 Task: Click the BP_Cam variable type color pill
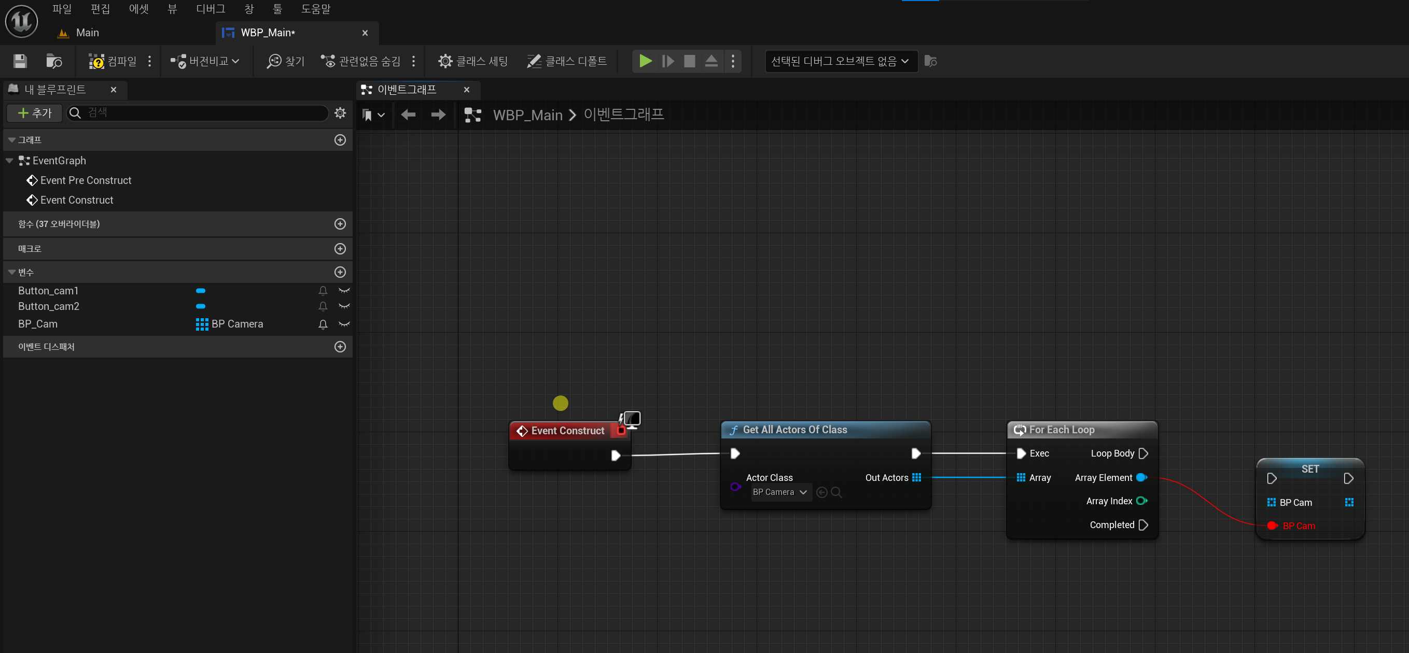tap(202, 324)
